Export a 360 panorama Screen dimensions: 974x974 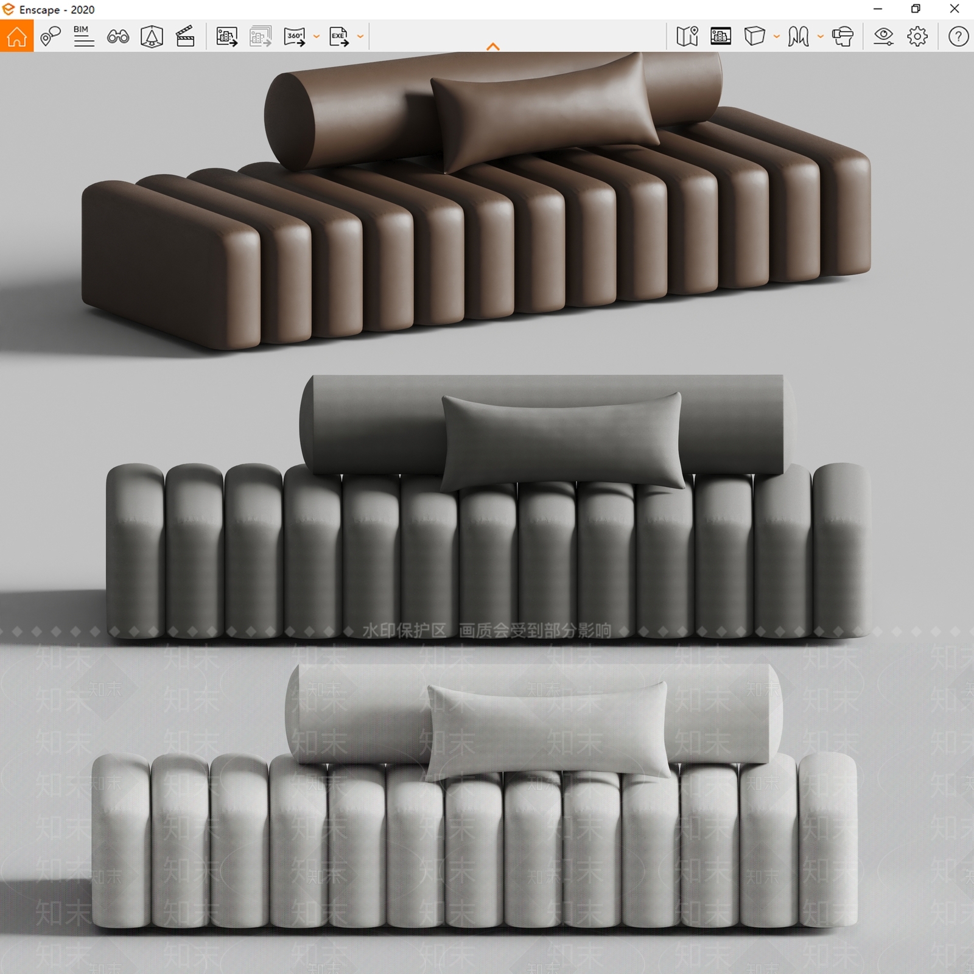pyautogui.click(x=295, y=37)
